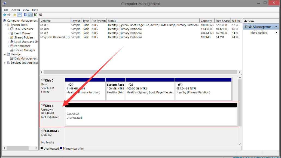Open Device Manager in the tree
The height and width of the screenshot is (158, 281).
[25, 50]
